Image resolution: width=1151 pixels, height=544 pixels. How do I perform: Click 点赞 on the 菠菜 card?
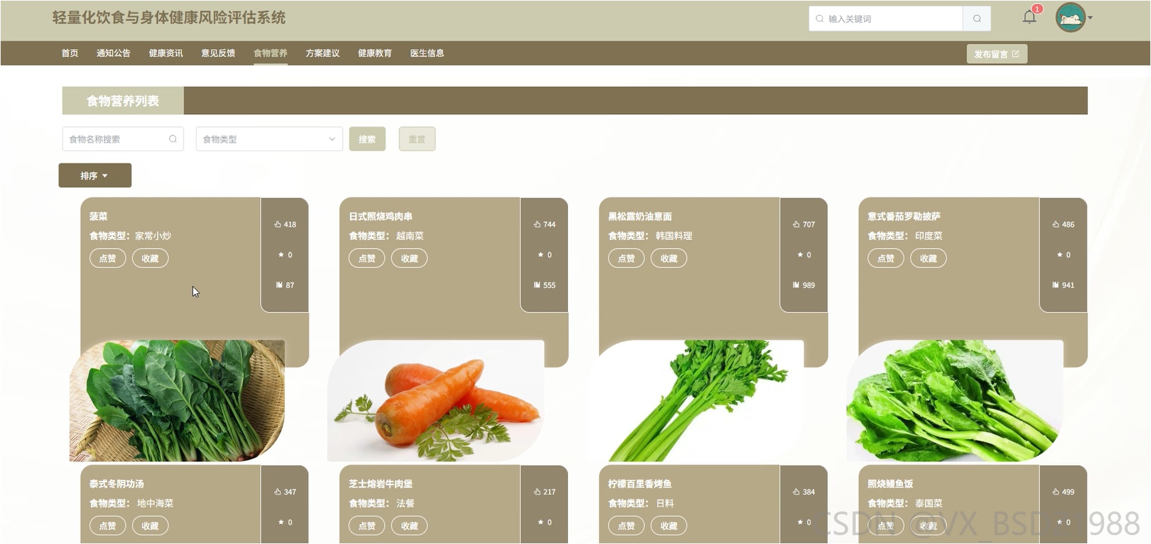point(107,258)
